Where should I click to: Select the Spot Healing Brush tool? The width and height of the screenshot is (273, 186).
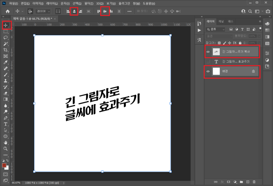click(x=6, y=69)
